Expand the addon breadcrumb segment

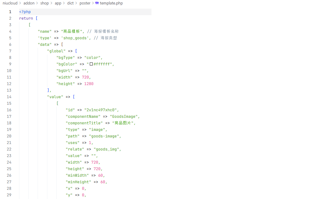[29, 3]
